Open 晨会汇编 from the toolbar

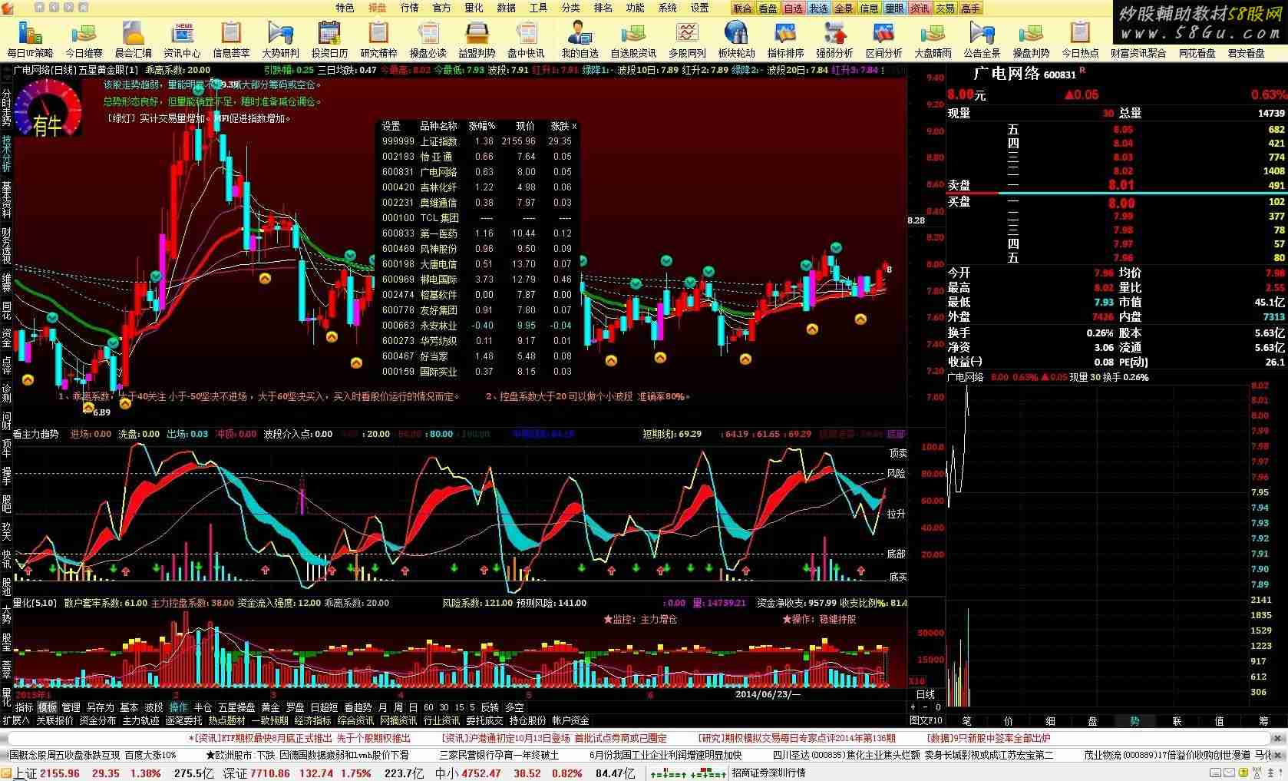pyautogui.click(x=133, y=39)
